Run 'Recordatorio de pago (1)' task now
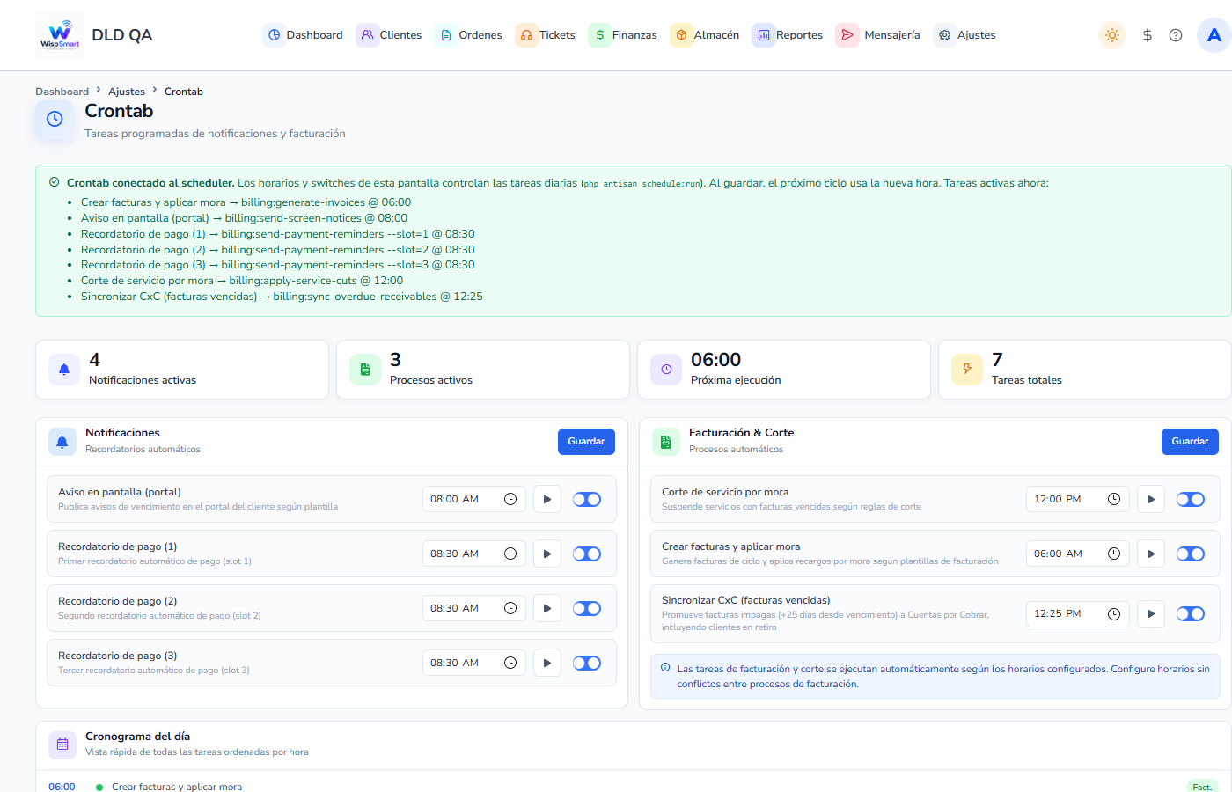Image resolution: width=1232 pixels, height=792 pixels. [x=547, y=554]
